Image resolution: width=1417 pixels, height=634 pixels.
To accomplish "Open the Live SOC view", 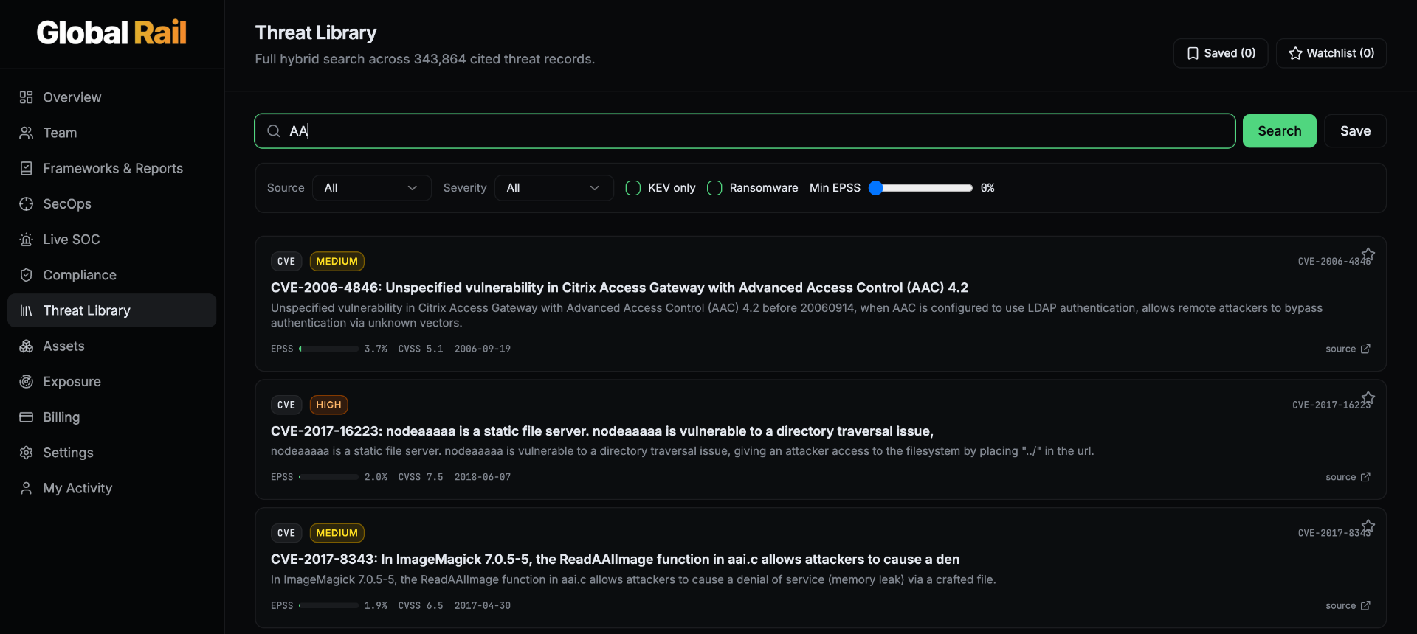I will (x=112, y=240).
